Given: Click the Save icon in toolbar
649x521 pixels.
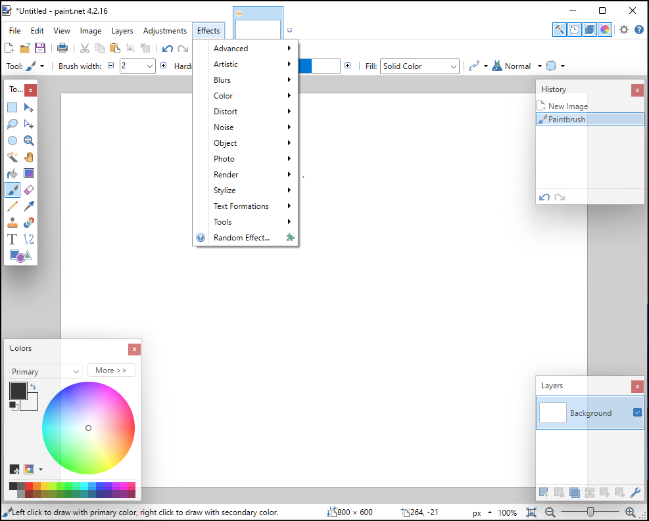Looking at the screenshot, I should 40,48.
